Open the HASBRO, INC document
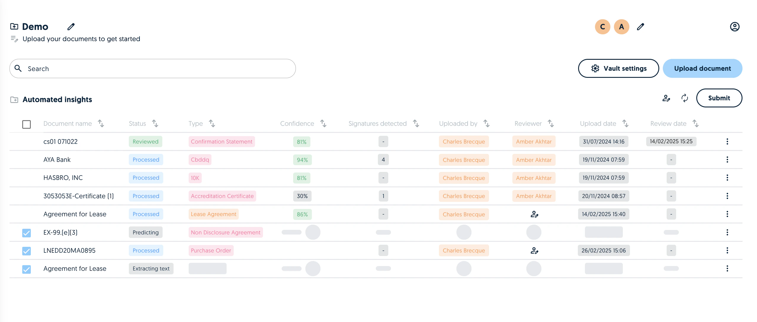 [63, 178]
